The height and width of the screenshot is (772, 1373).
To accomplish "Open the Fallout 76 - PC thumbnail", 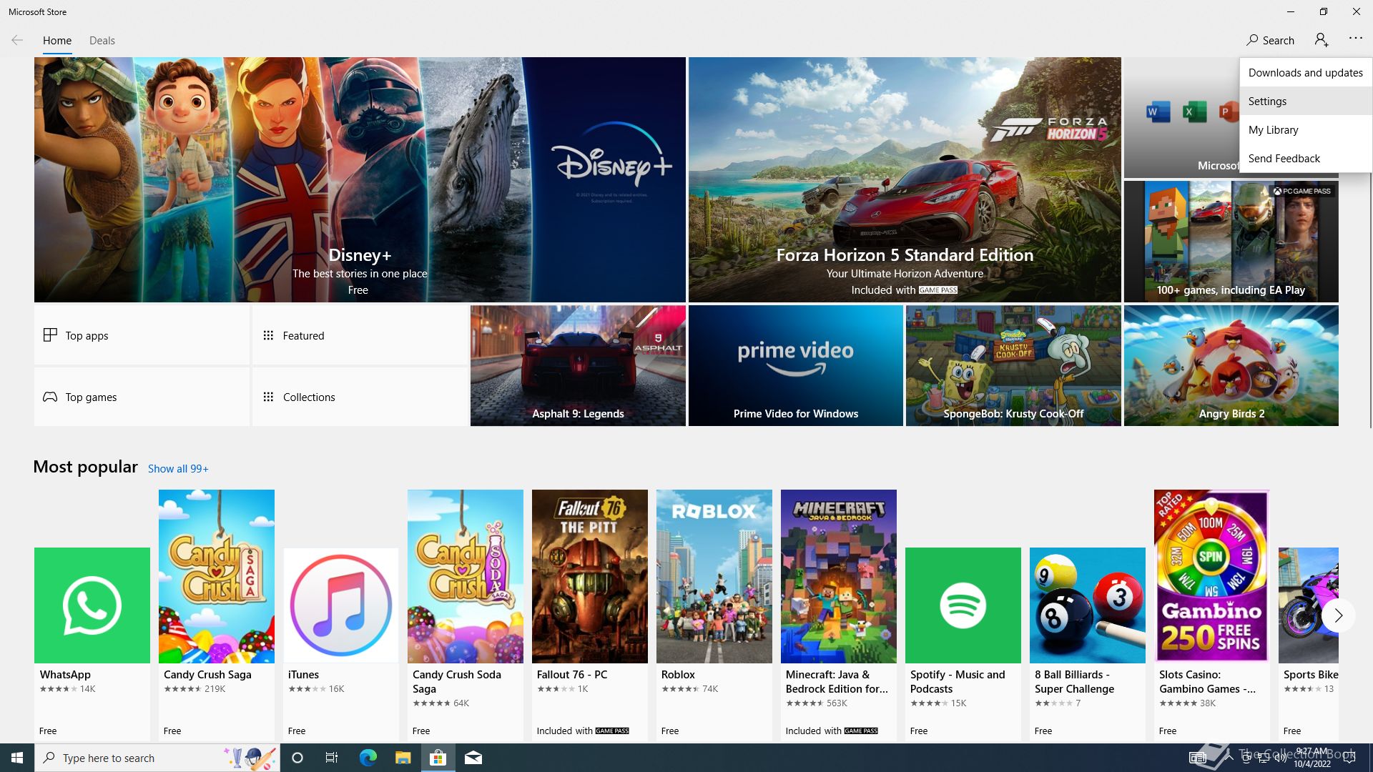I will pyautogui.click(x=590, y=576).
